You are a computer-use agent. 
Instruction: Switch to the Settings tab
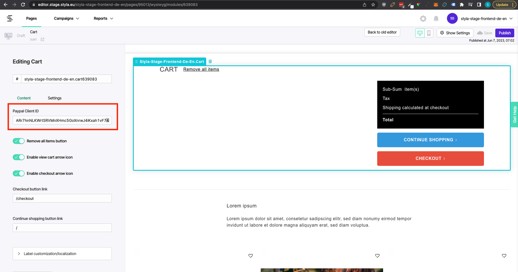tap(55, 98)
